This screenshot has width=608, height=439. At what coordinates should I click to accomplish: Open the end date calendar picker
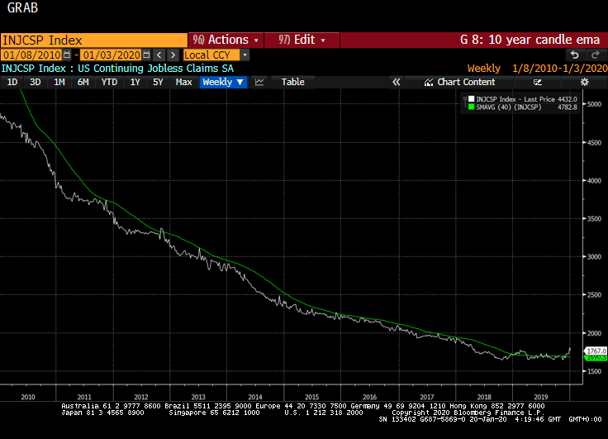[146, 55]
